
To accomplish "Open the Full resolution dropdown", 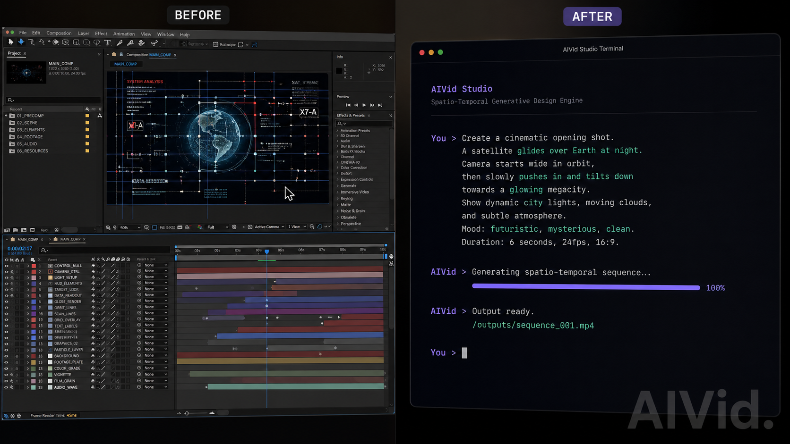I will tap(218, 227).
